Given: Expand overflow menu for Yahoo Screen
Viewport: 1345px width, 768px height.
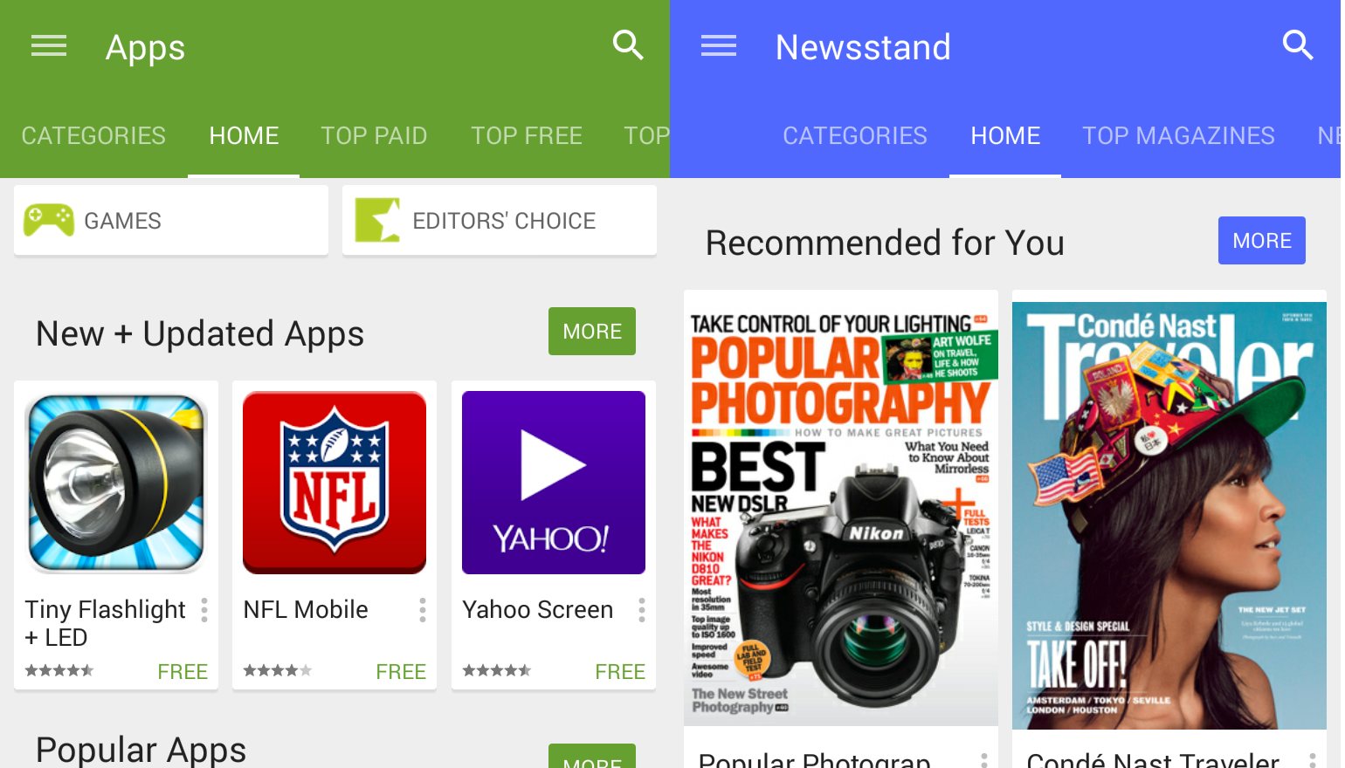Looking at the screenshot, I should pyautogui.click(x=642, y=610).
